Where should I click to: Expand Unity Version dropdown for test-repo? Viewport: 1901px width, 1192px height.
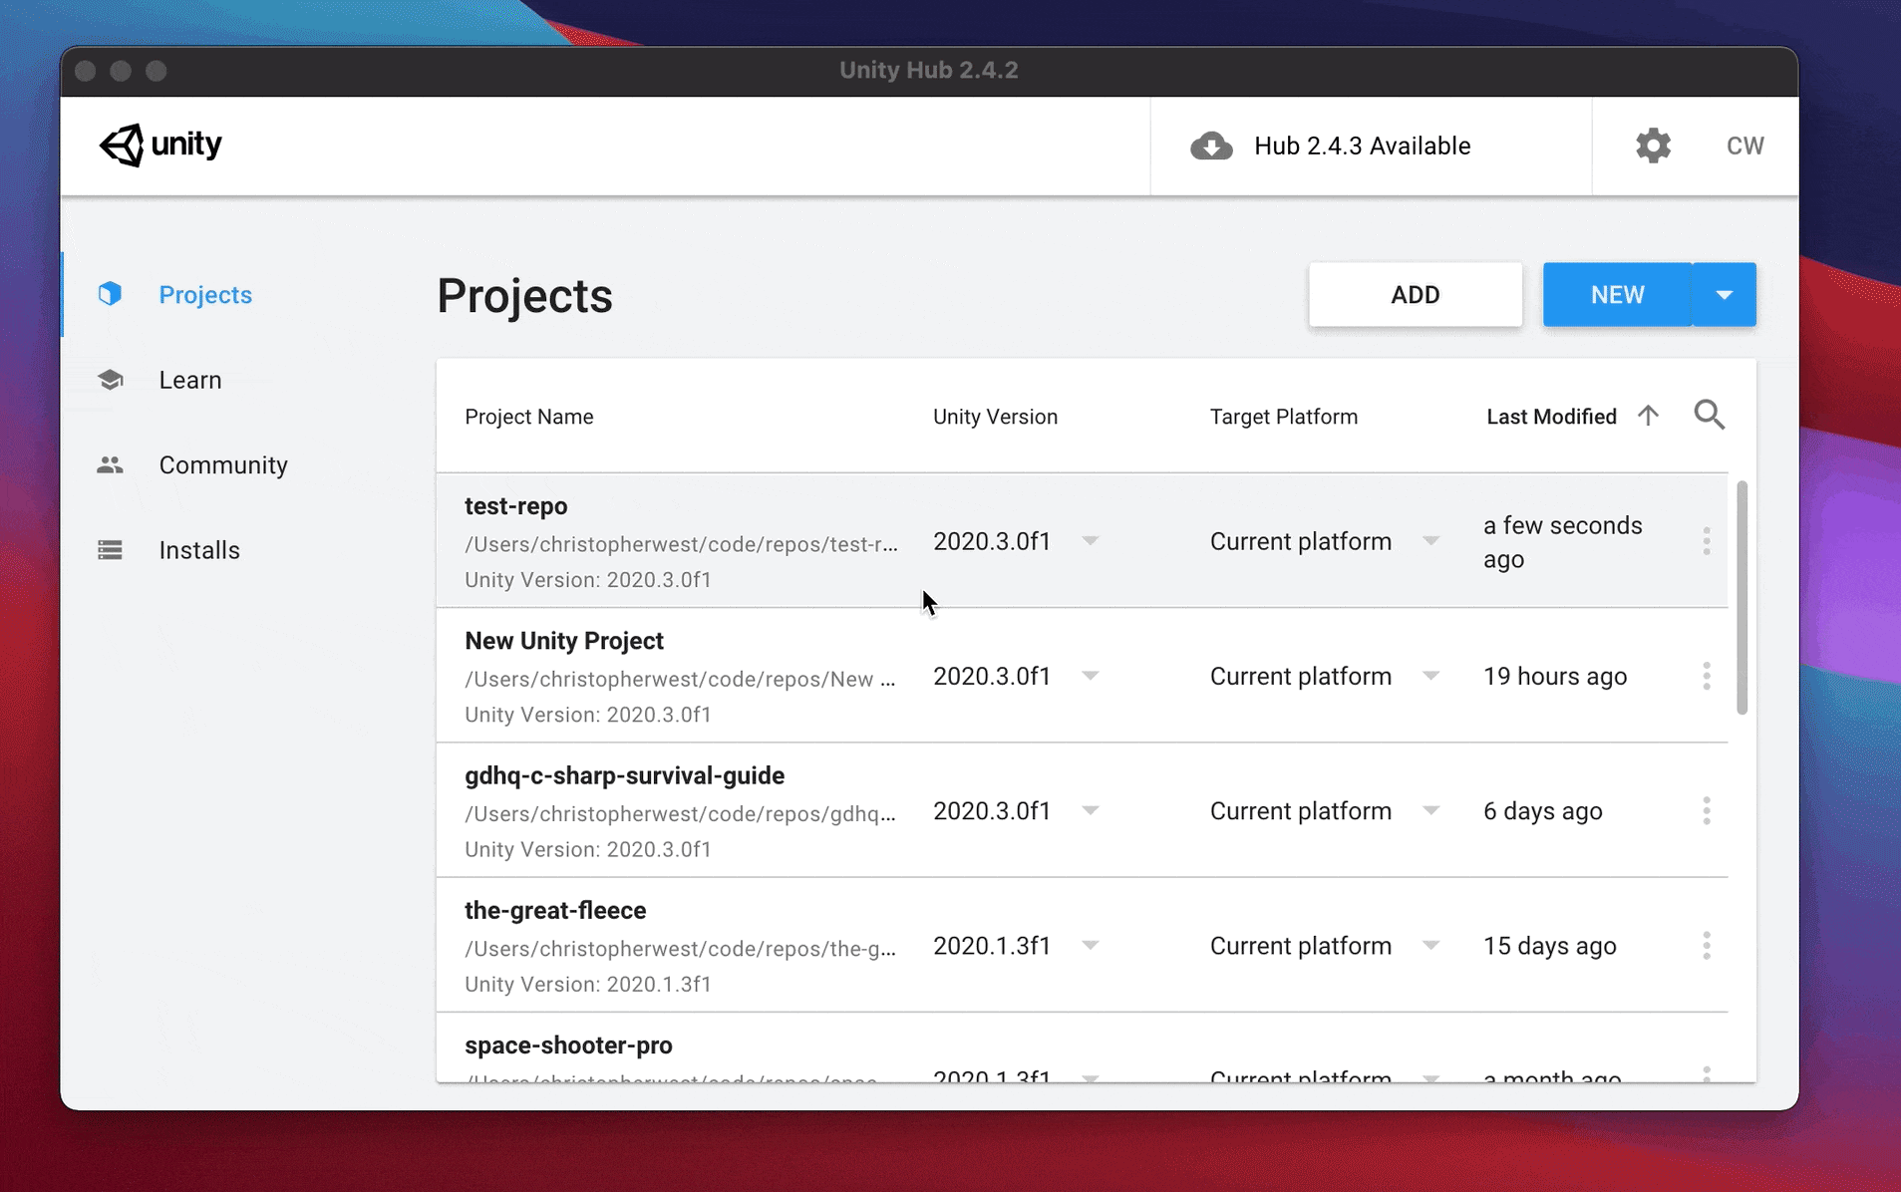point(1091,541)
